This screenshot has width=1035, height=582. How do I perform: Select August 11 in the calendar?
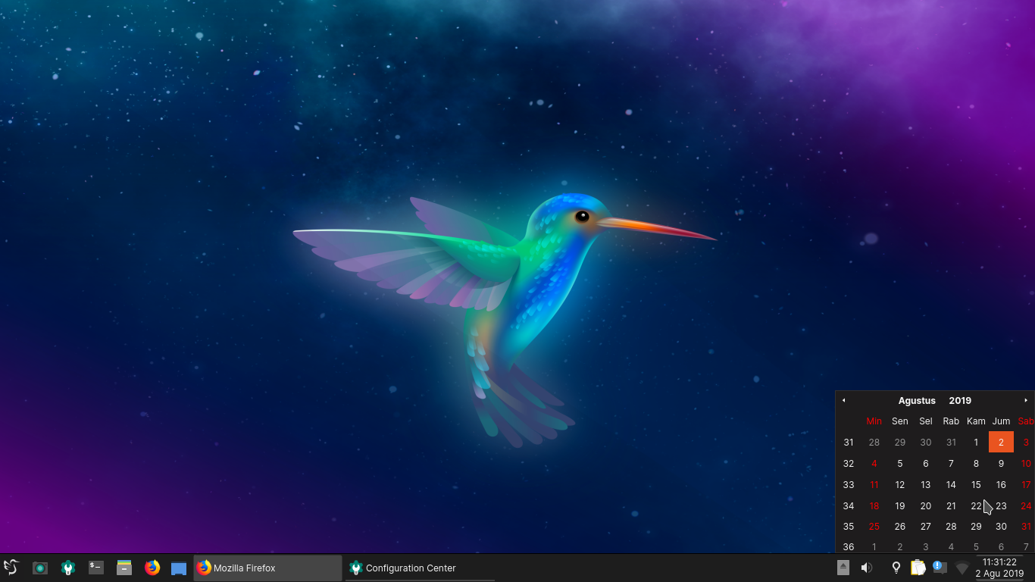coord(874,484)
